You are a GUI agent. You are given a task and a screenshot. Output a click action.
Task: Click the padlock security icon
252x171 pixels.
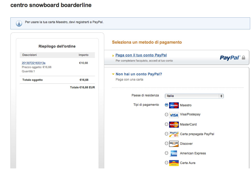(243, 58)
